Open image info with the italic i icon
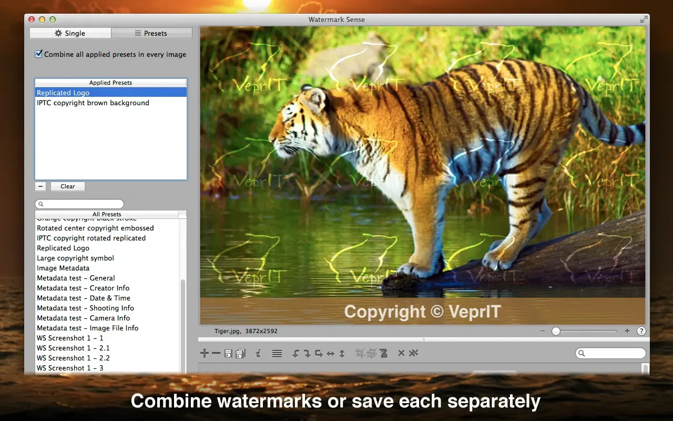This screenshot has height=421, width=673. coord(258,354)
